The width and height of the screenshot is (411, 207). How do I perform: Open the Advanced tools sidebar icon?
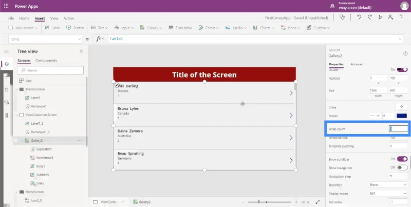[7, 115]
